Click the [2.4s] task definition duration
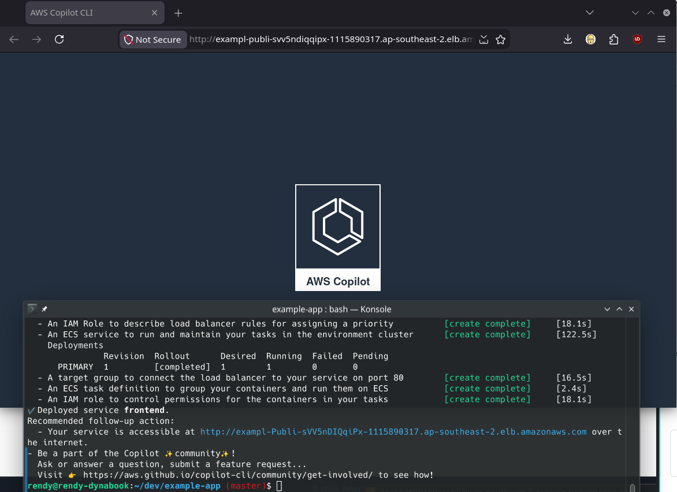 (571, 389)
